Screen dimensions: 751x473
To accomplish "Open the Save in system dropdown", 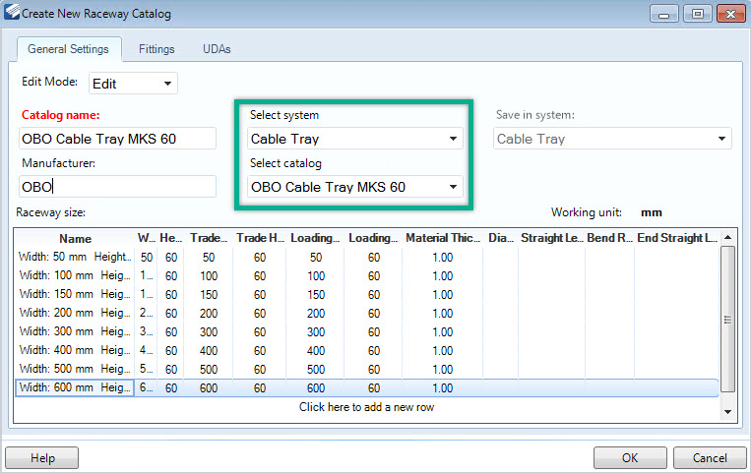I will pyautogui.click(x=612, y=139).
